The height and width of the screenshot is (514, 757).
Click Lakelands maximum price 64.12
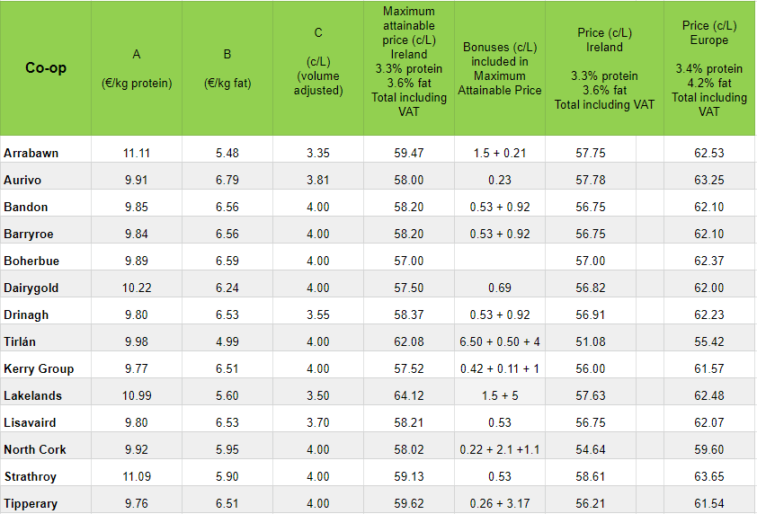pos(409,395)
